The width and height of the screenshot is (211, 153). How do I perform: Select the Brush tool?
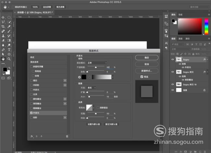9,31
